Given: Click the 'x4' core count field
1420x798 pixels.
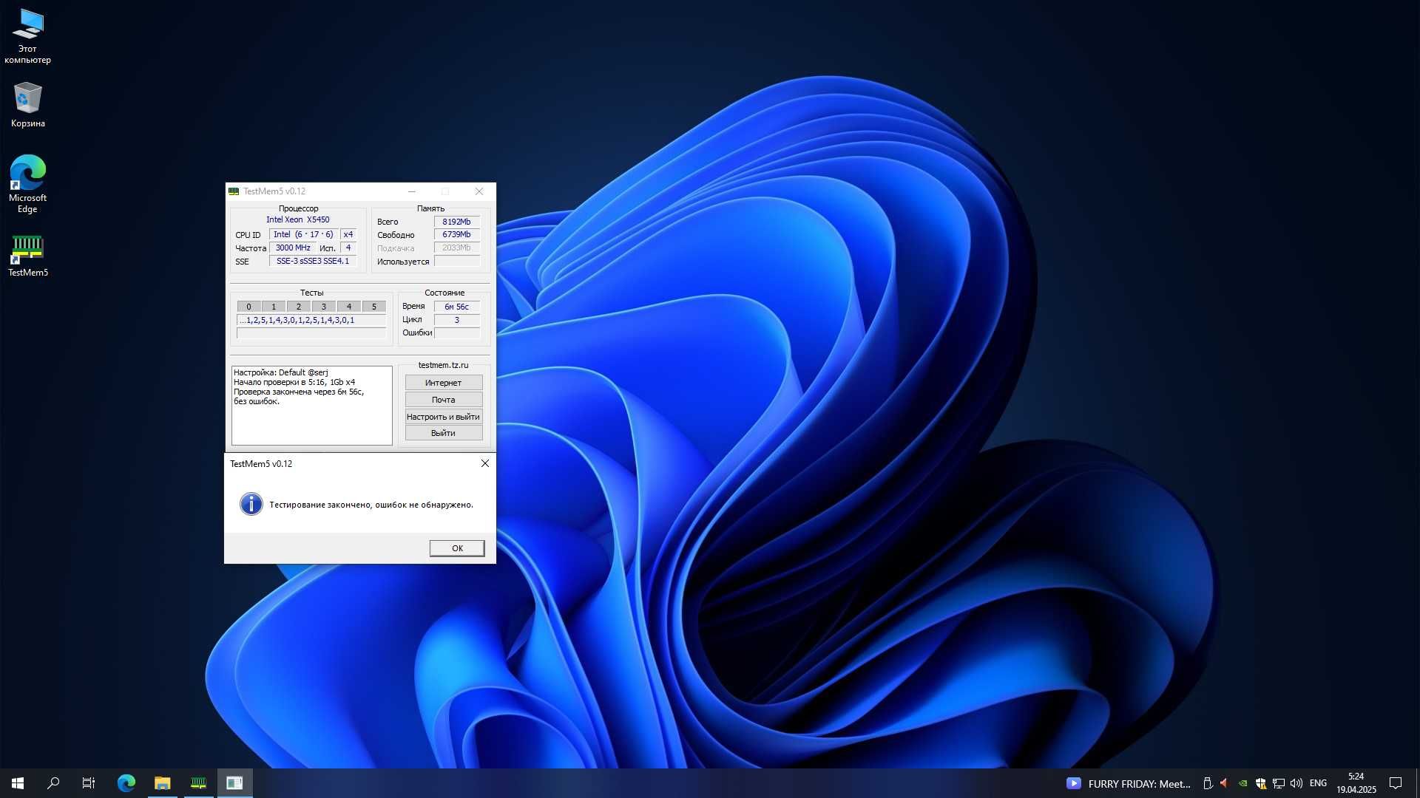Looking at the screenshot, I should (348, 234).
